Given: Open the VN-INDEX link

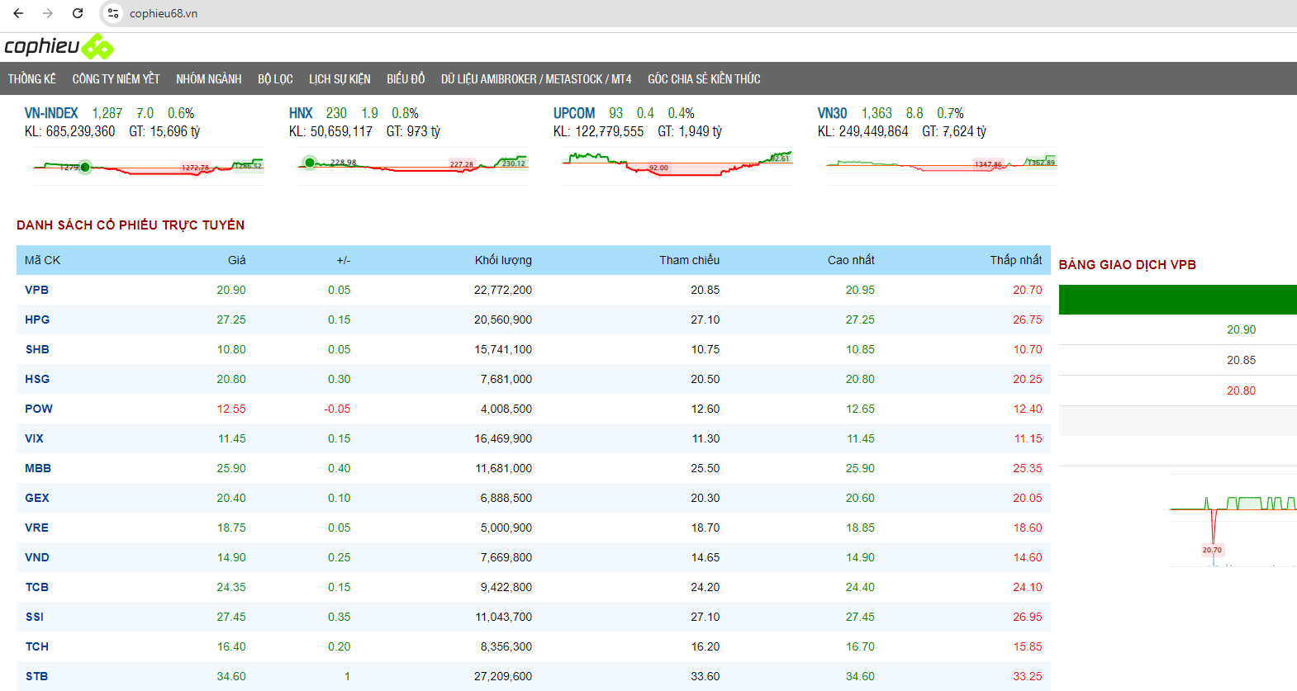Looking at the screenshot, I should (x=51, y=113).
